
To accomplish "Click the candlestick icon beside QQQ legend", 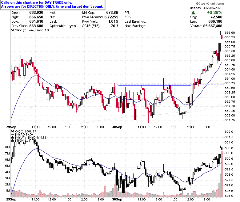I will 13,131.
